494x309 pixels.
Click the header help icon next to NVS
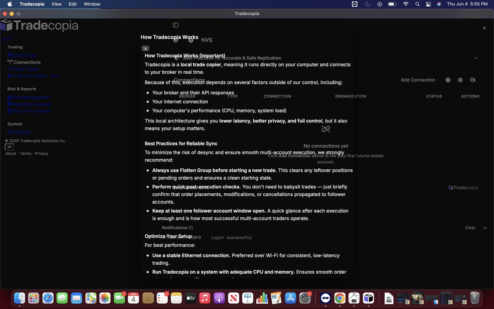[x=191, y=40]
